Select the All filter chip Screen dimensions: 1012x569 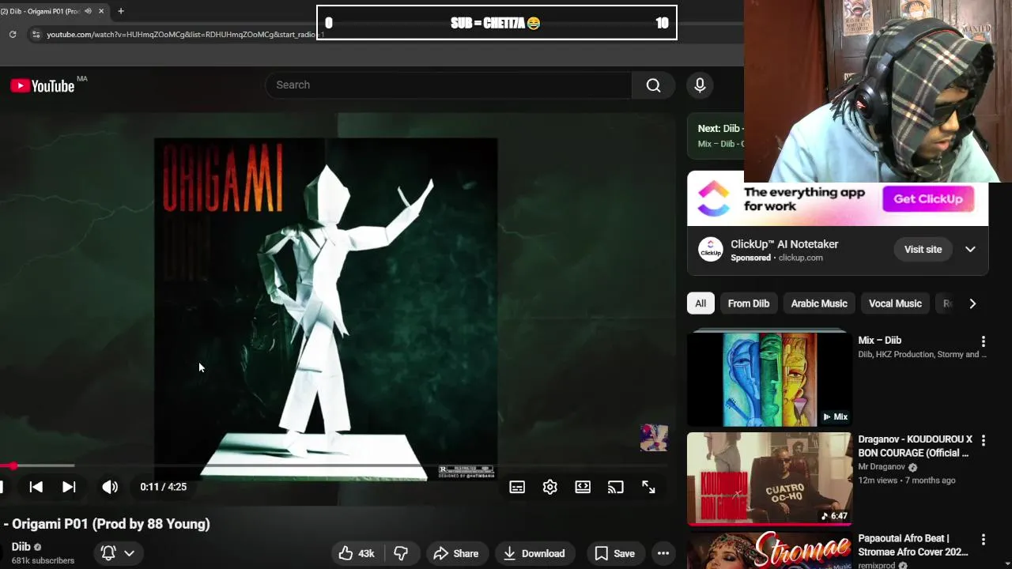point(700,303)
